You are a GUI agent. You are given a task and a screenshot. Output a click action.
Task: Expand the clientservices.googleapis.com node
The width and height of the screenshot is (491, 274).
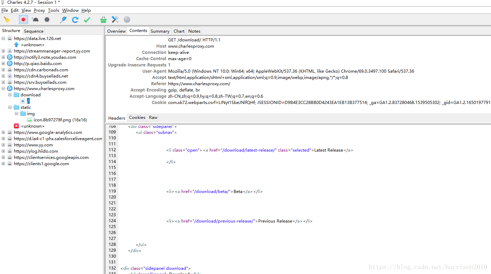(x=3, y=158)
